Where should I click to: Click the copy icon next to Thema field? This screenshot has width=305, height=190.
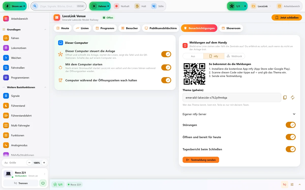tap(285, 98)
